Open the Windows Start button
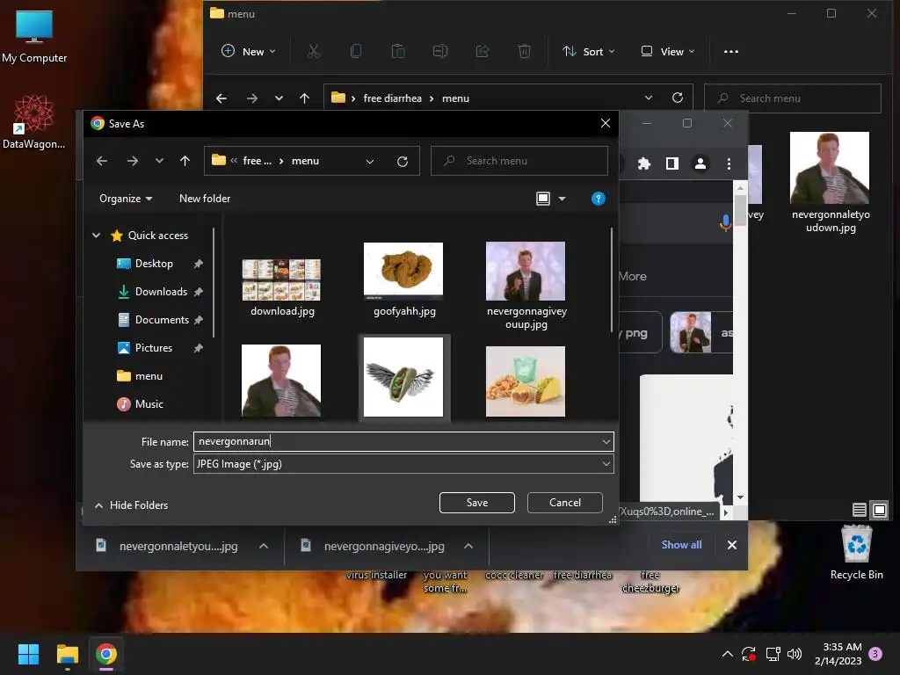Image resolution: width=900 pixels, height=675 pixels. click(x=28, y=654)
